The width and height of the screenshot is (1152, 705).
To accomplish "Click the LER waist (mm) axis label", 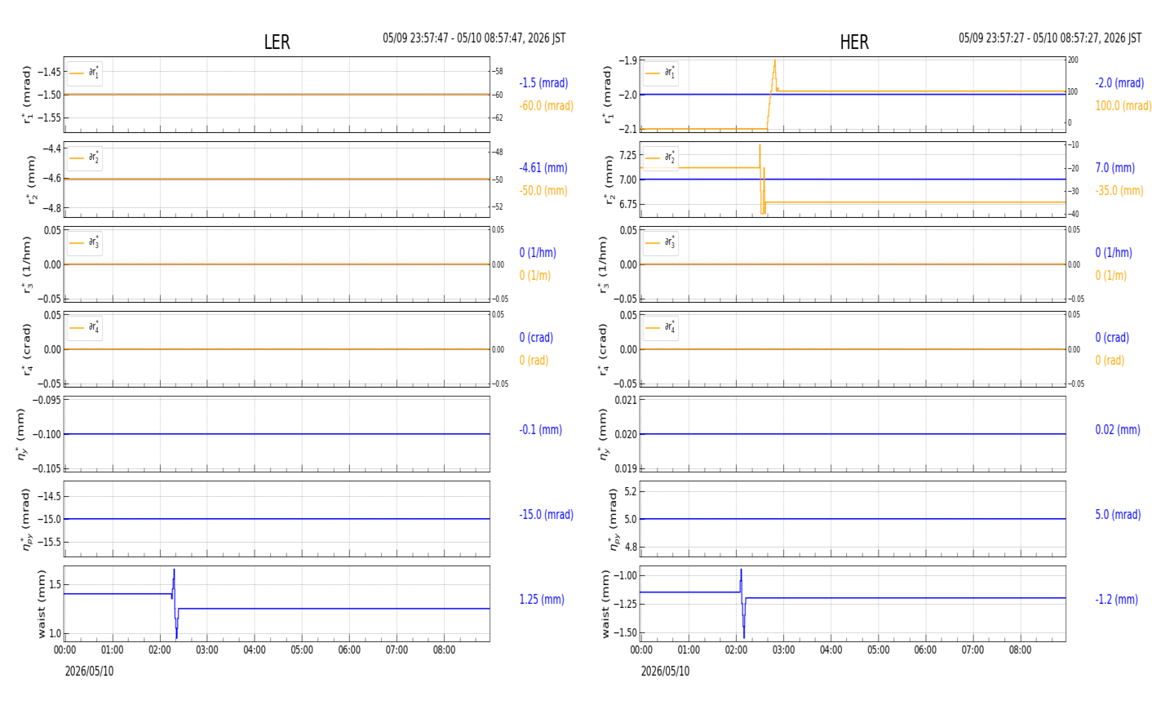I will (x=41, y=604).
